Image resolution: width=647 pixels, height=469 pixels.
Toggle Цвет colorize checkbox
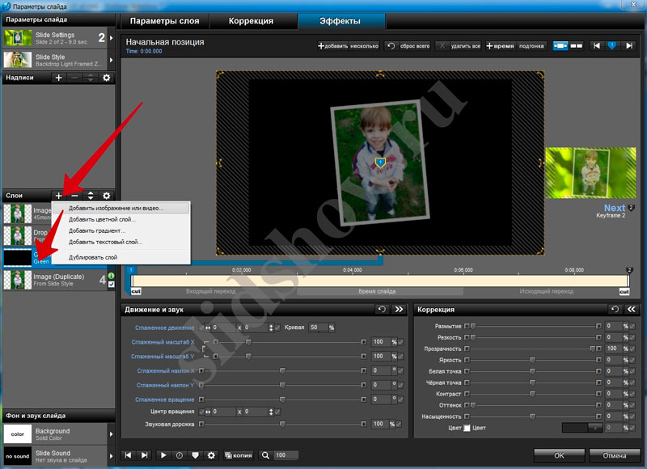click(x=467, y=428)
